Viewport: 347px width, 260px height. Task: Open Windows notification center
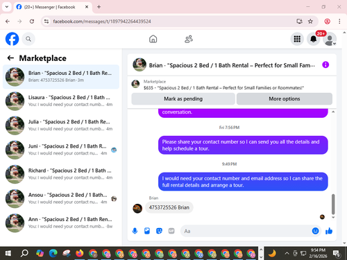click(336, 254)
